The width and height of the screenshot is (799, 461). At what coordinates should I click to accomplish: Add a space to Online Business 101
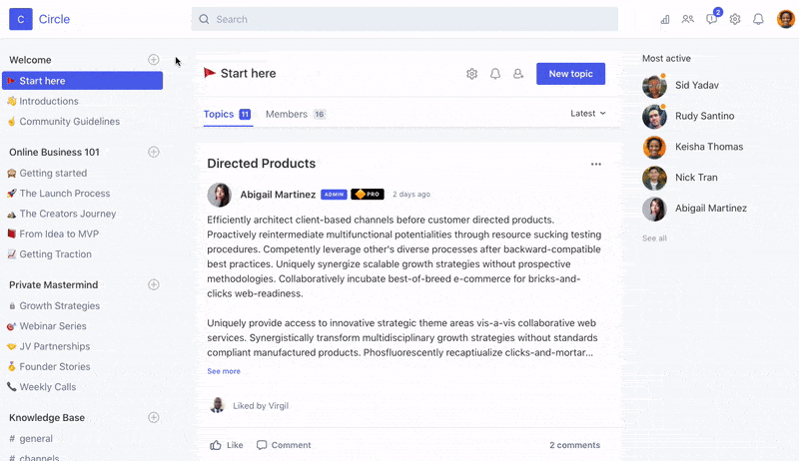[154, 152]
